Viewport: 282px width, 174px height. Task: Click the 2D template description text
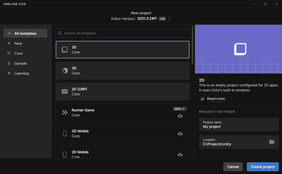tap(239, 88)
